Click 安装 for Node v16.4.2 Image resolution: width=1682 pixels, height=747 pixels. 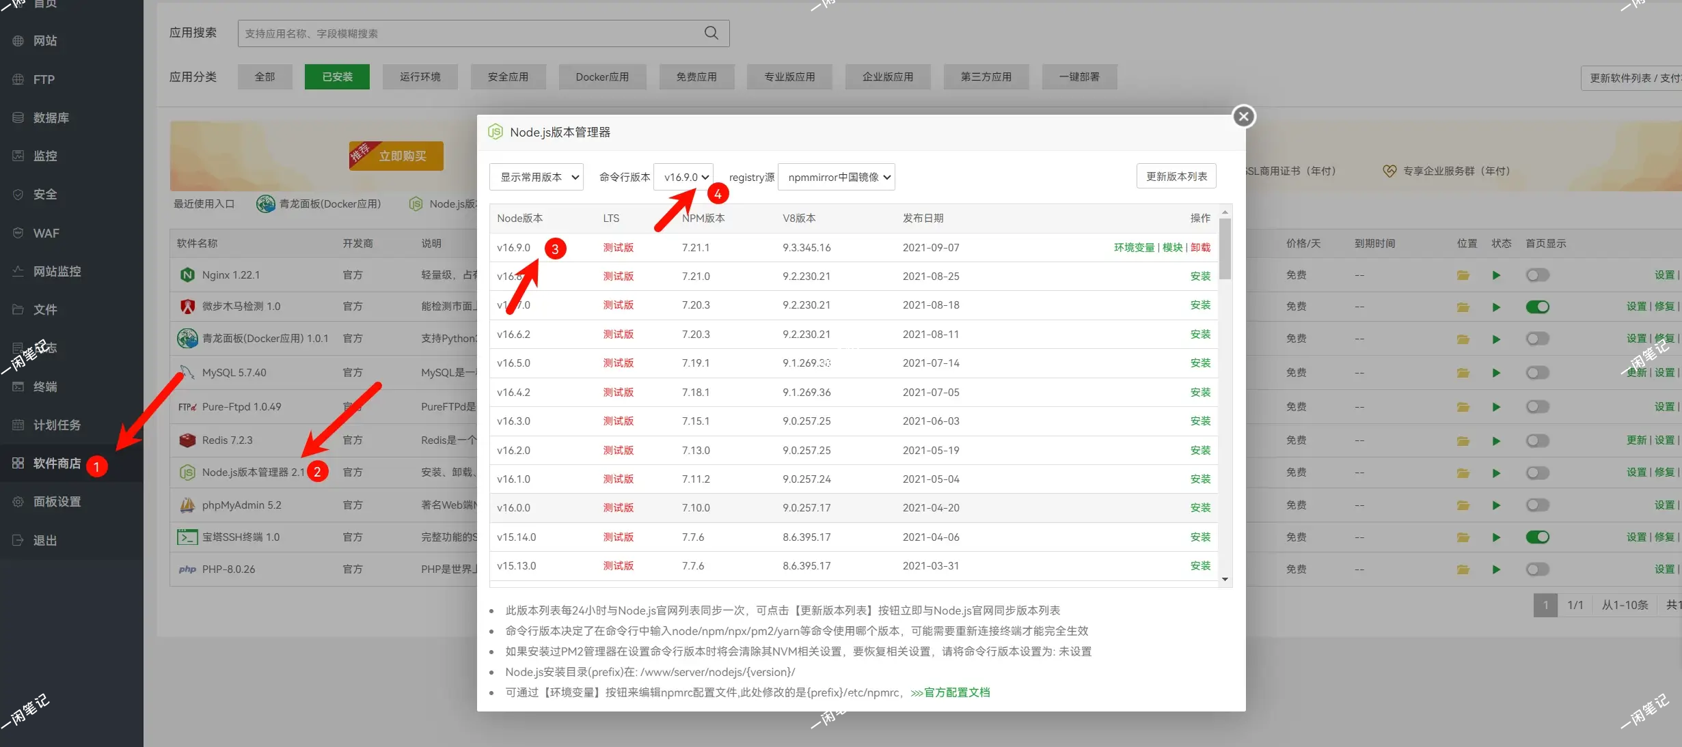(x=1199, y=393)
